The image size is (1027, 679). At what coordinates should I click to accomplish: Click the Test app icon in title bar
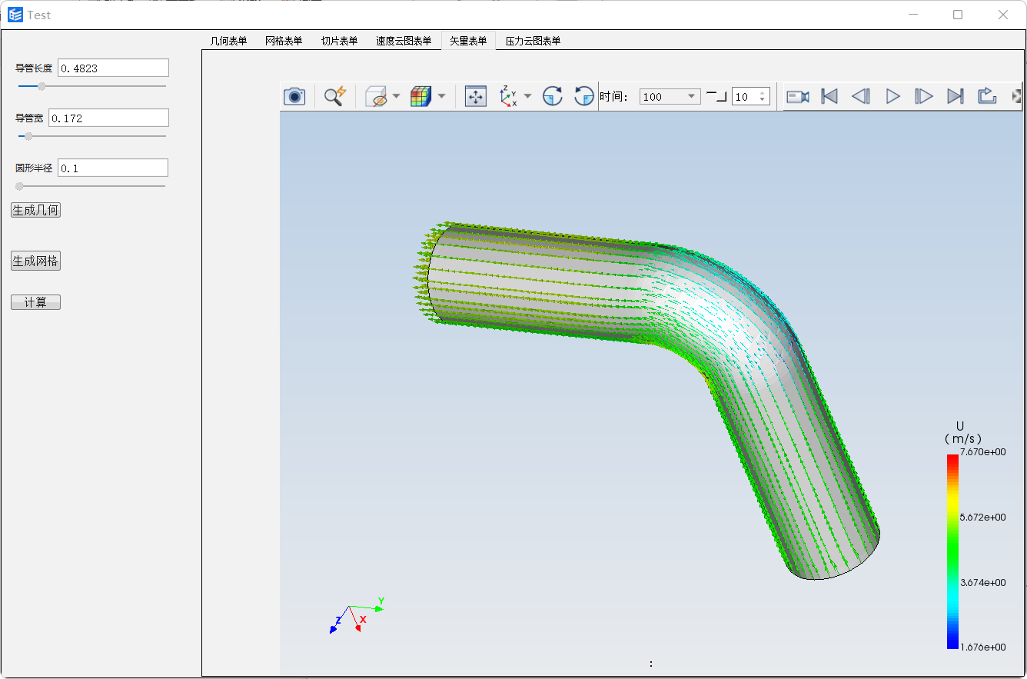(x=15, y=15)
